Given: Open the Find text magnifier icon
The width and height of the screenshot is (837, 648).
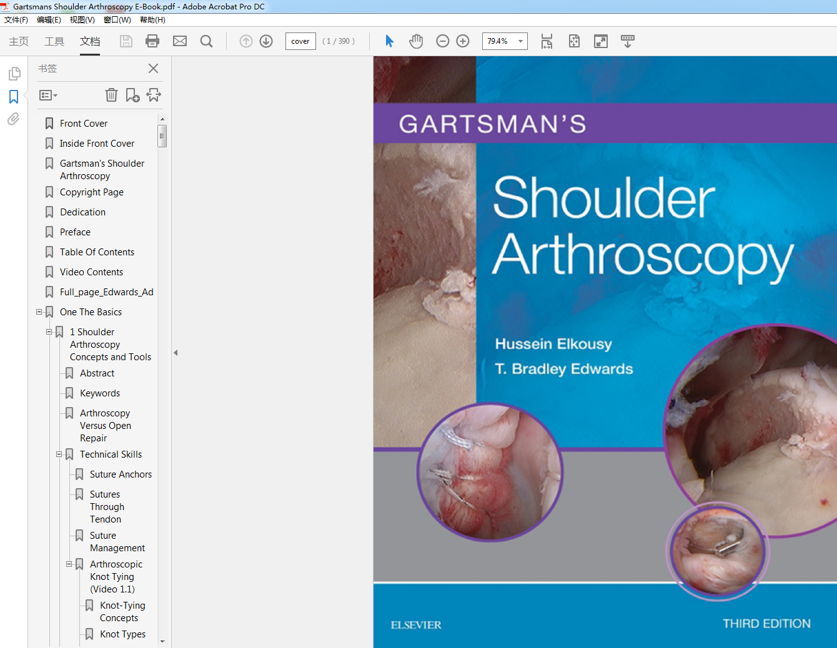Looking at the screenshot, I should tap(207, 41).
